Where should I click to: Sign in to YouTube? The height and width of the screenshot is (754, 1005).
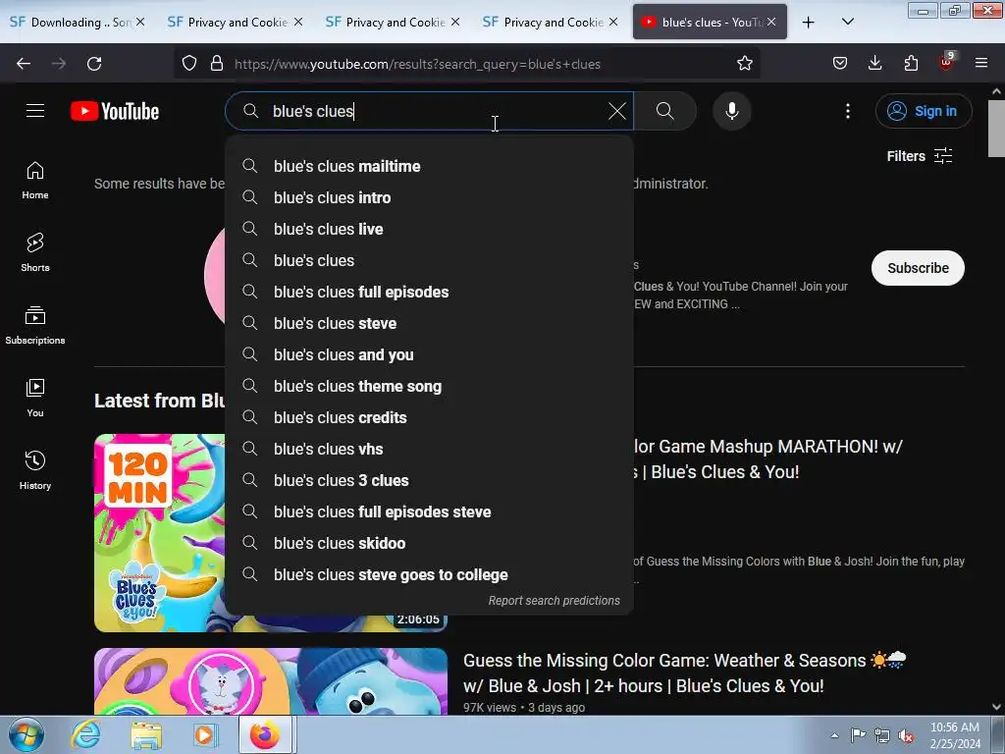(923, 111)
